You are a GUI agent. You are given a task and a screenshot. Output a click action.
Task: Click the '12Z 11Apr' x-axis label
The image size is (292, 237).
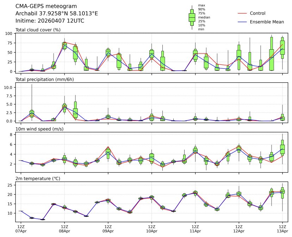tap(195, 229)
